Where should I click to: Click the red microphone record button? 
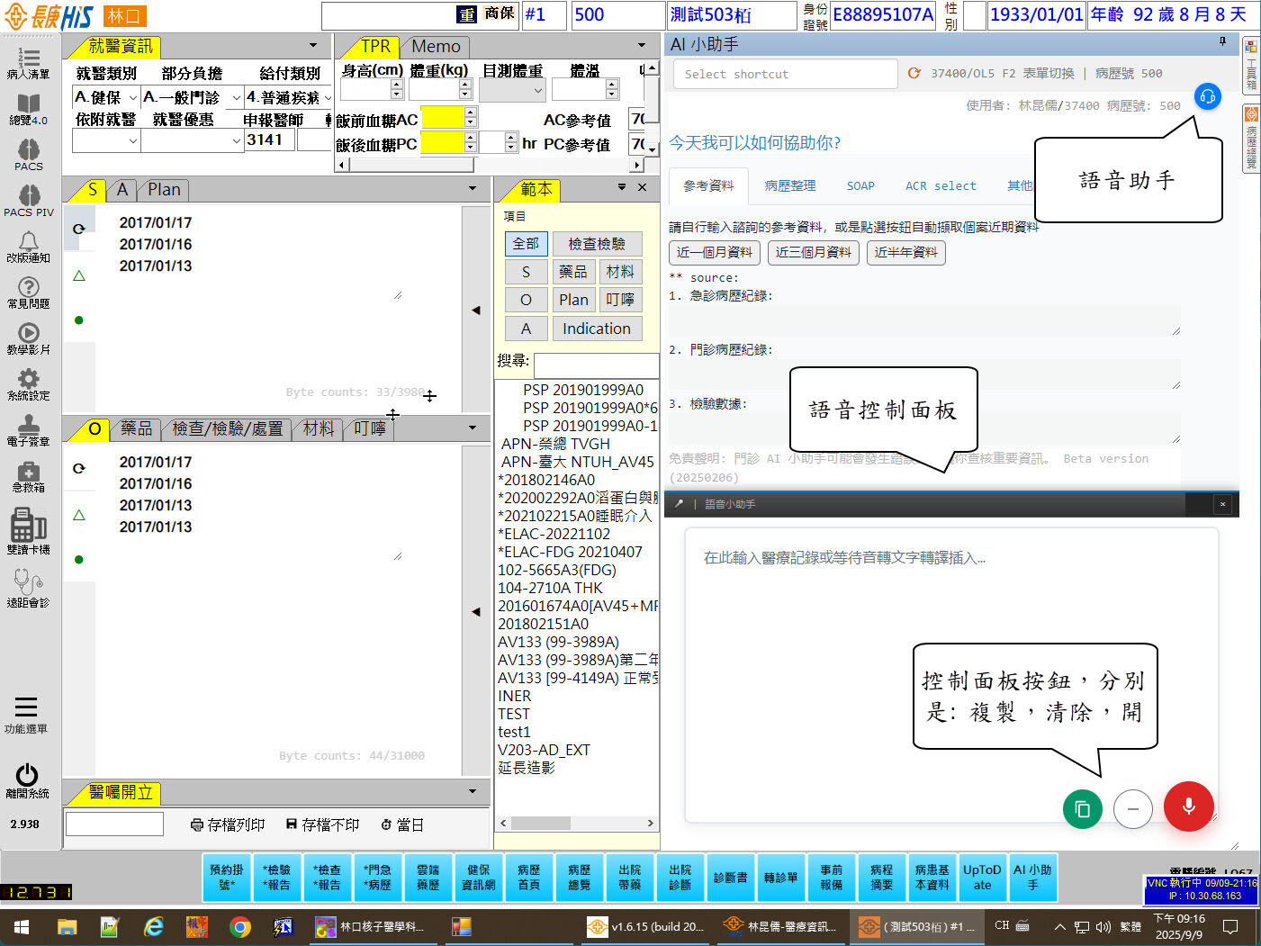click(1188, 806)
